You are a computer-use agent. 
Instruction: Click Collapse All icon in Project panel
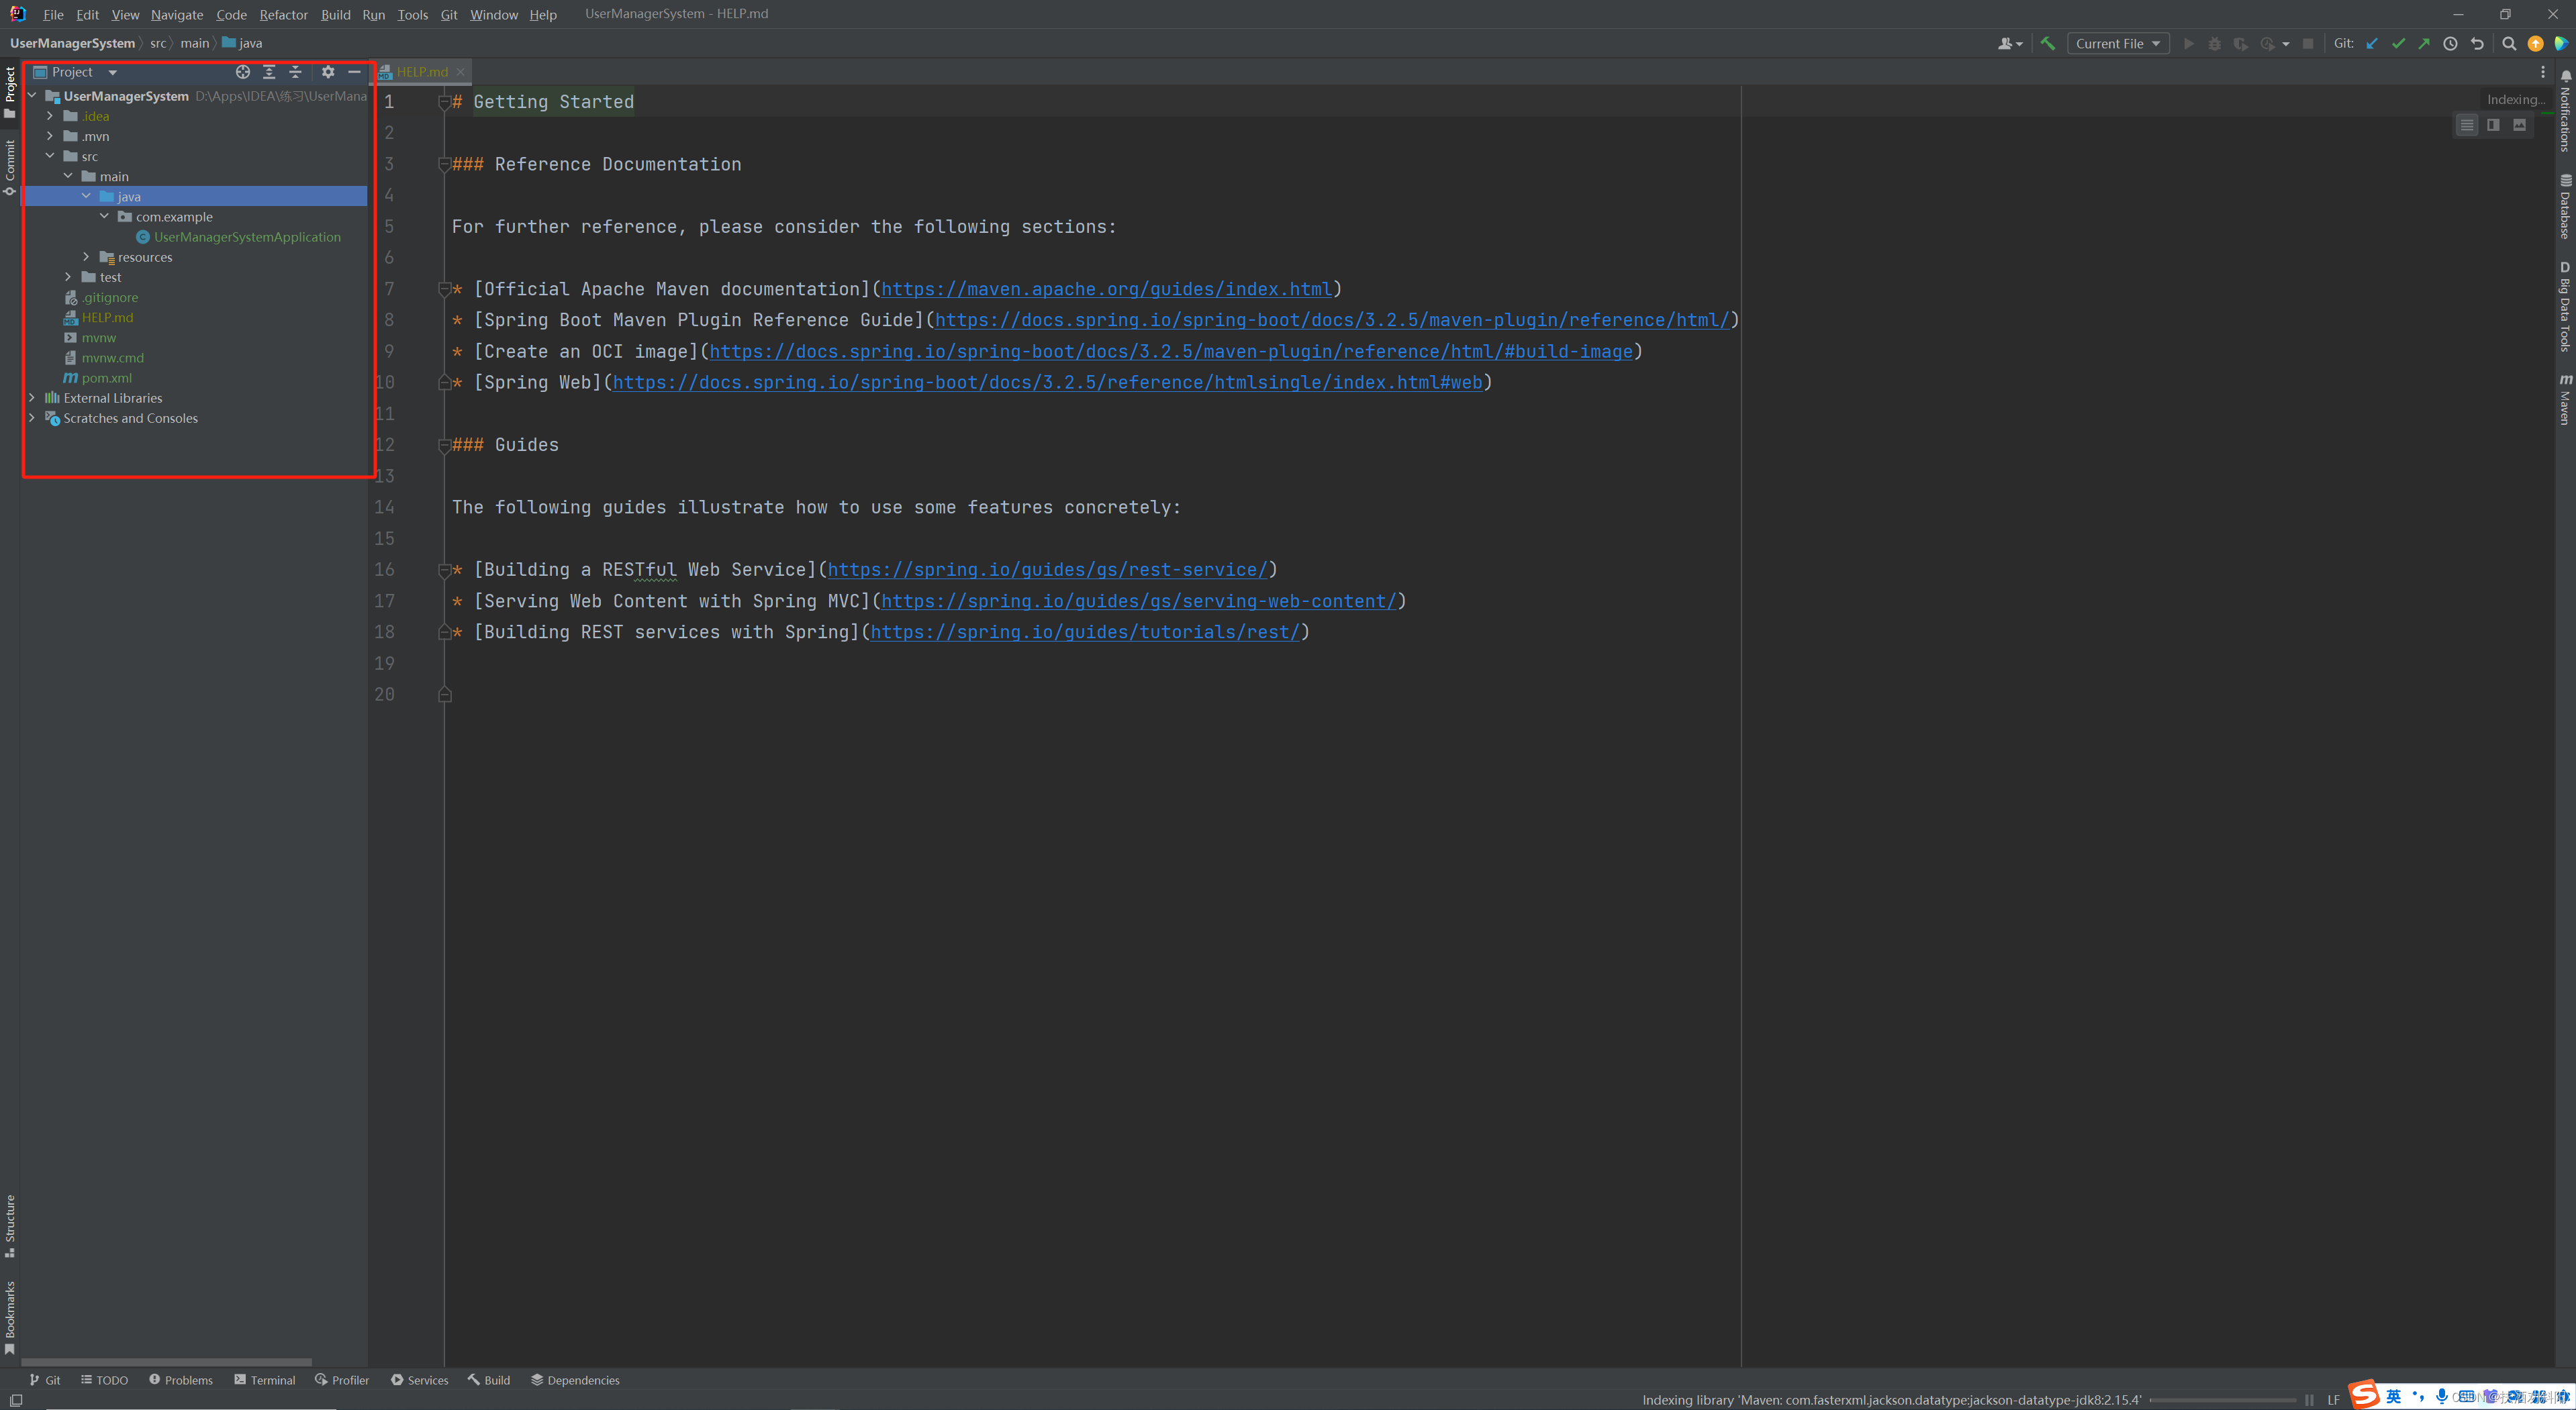click(x=295, y=72)
